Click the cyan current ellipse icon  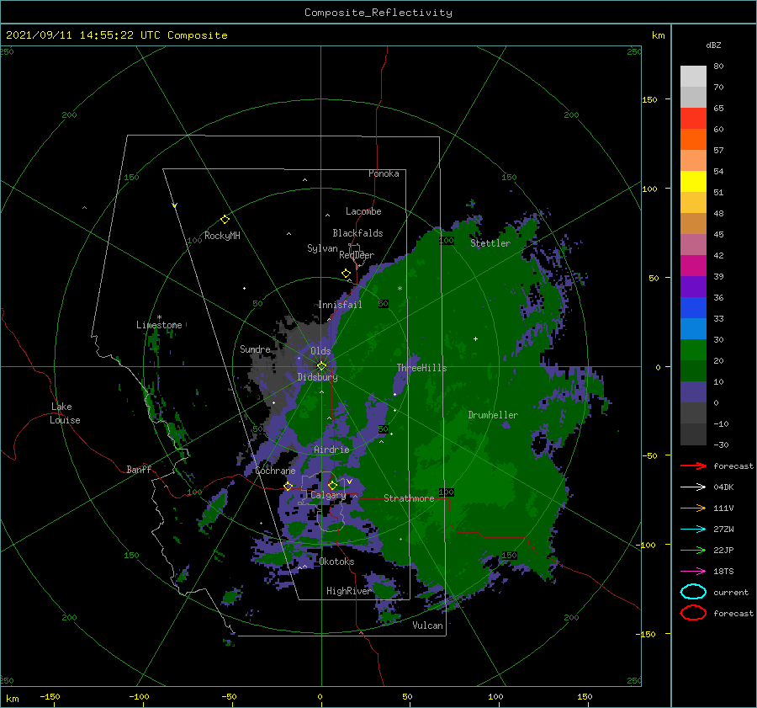(693, 592)
